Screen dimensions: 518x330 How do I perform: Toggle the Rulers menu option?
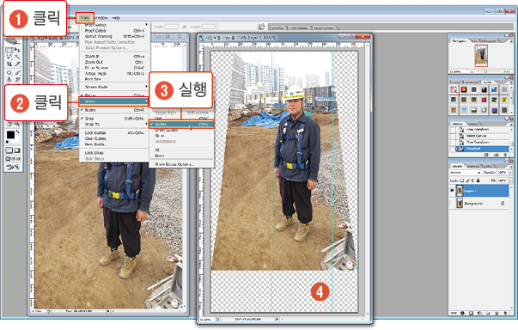[x=114, y=110]
